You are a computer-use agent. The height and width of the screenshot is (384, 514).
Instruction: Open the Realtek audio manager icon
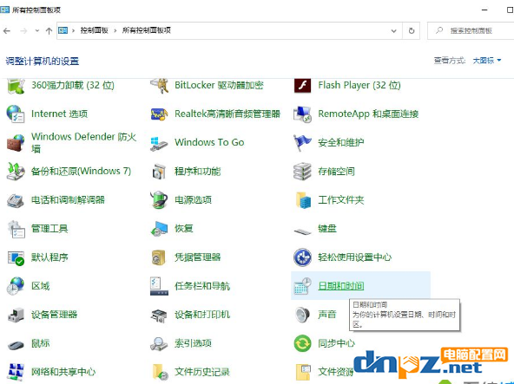[159, 114]
